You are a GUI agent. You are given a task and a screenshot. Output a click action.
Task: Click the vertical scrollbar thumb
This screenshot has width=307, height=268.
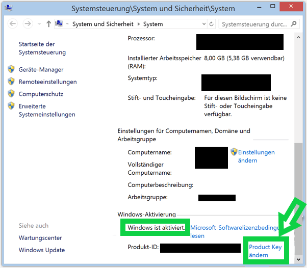[x=298, y=199]
